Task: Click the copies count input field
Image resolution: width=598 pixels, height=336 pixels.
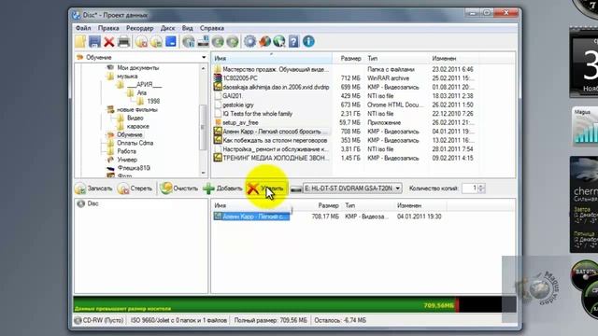Action: (470, 189)
